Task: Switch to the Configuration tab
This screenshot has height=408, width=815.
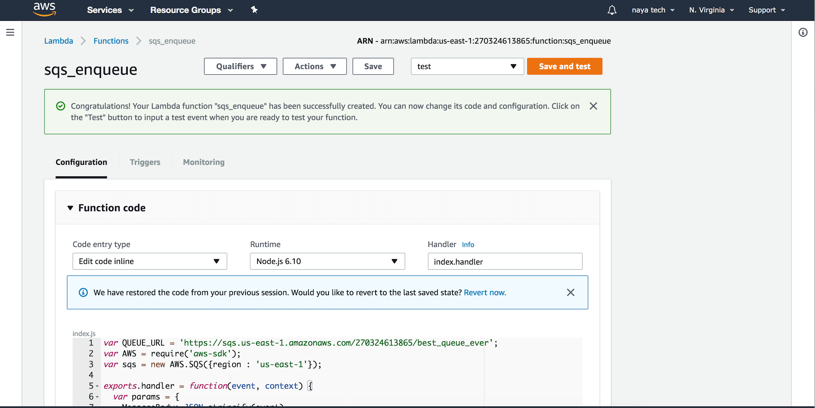Action: click(81, 162)
